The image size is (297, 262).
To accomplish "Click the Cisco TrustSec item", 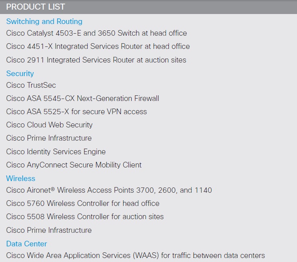I will pos(31,85).
